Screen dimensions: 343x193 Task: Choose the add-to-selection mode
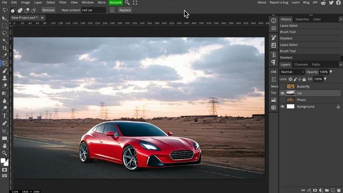pyautogui.click(x=20, y=10)
